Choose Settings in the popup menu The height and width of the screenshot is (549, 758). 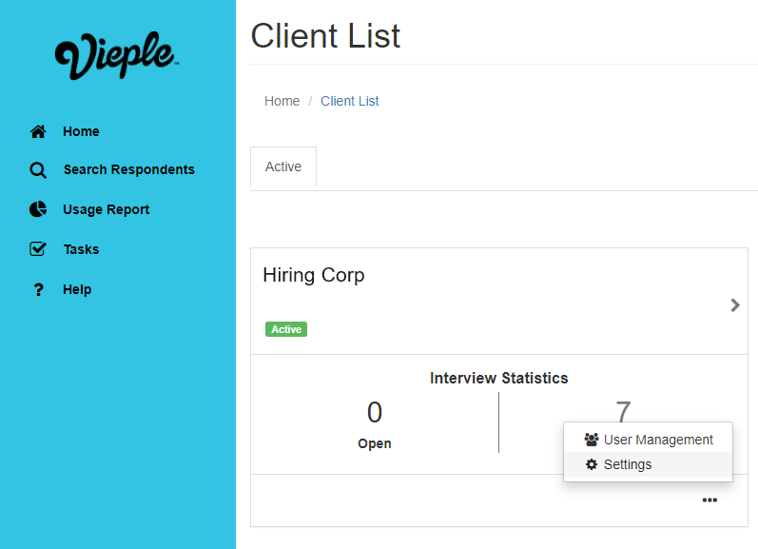point(628,464)
